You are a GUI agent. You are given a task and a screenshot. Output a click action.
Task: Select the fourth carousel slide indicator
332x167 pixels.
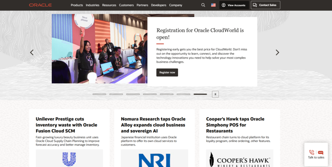150,94
